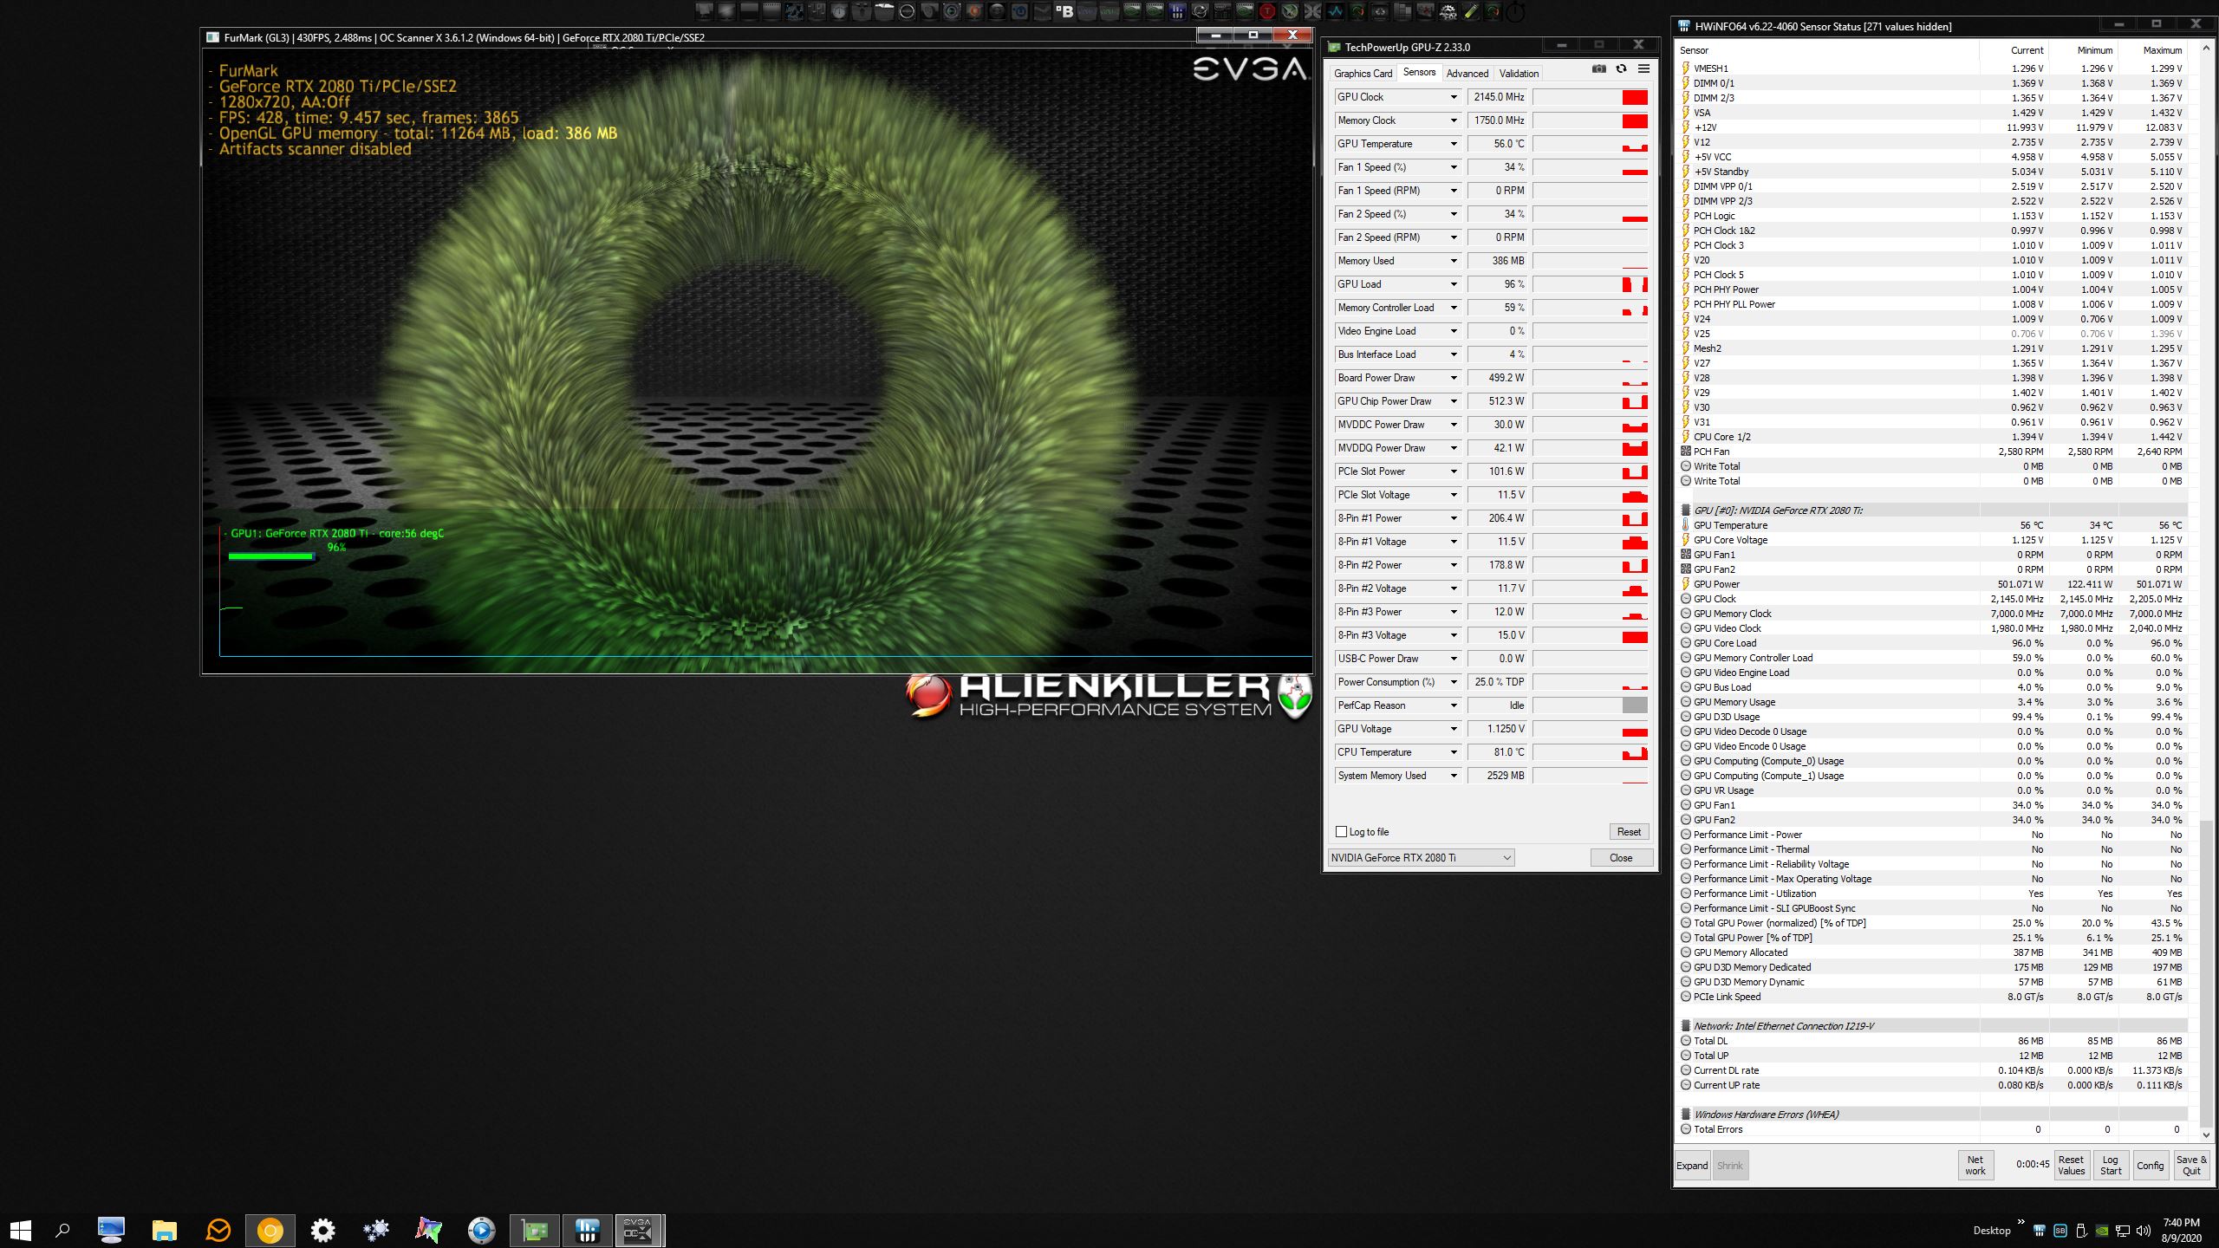Click the blue waveform icon in top dock
The height and width of the screenshot is (1248, 2219).
1335,11
